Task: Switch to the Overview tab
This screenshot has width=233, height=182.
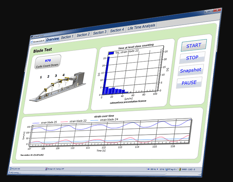Action: pyautogui.click(x=52, y=39)
